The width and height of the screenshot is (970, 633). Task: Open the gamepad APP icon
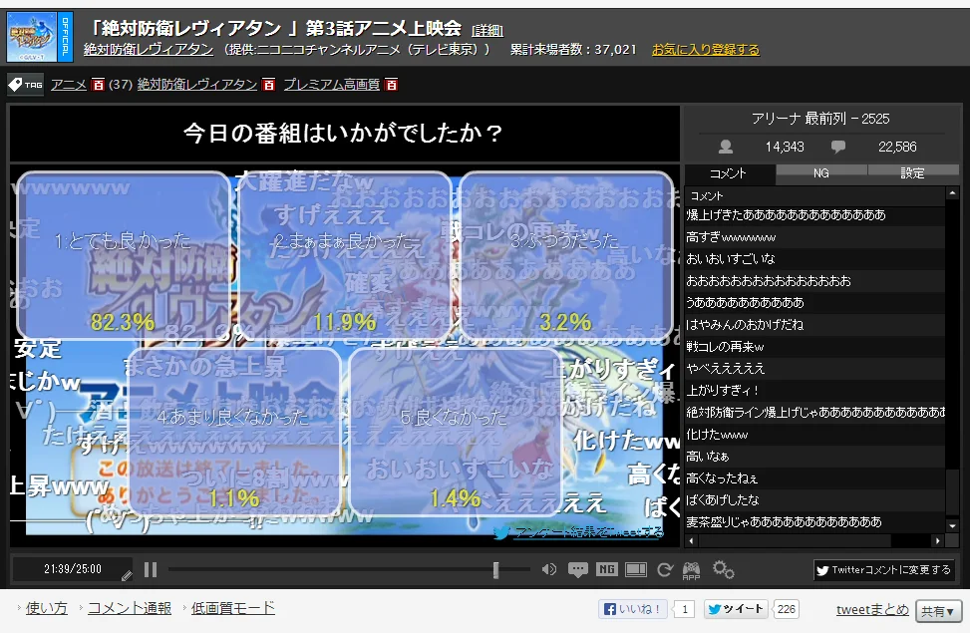[691, 570]
